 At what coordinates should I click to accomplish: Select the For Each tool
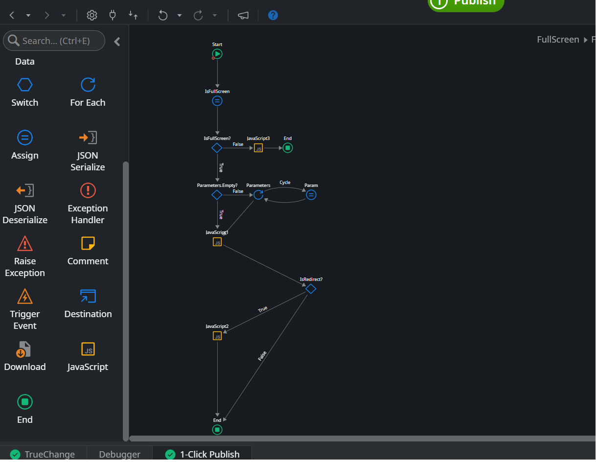pos(88,91)
